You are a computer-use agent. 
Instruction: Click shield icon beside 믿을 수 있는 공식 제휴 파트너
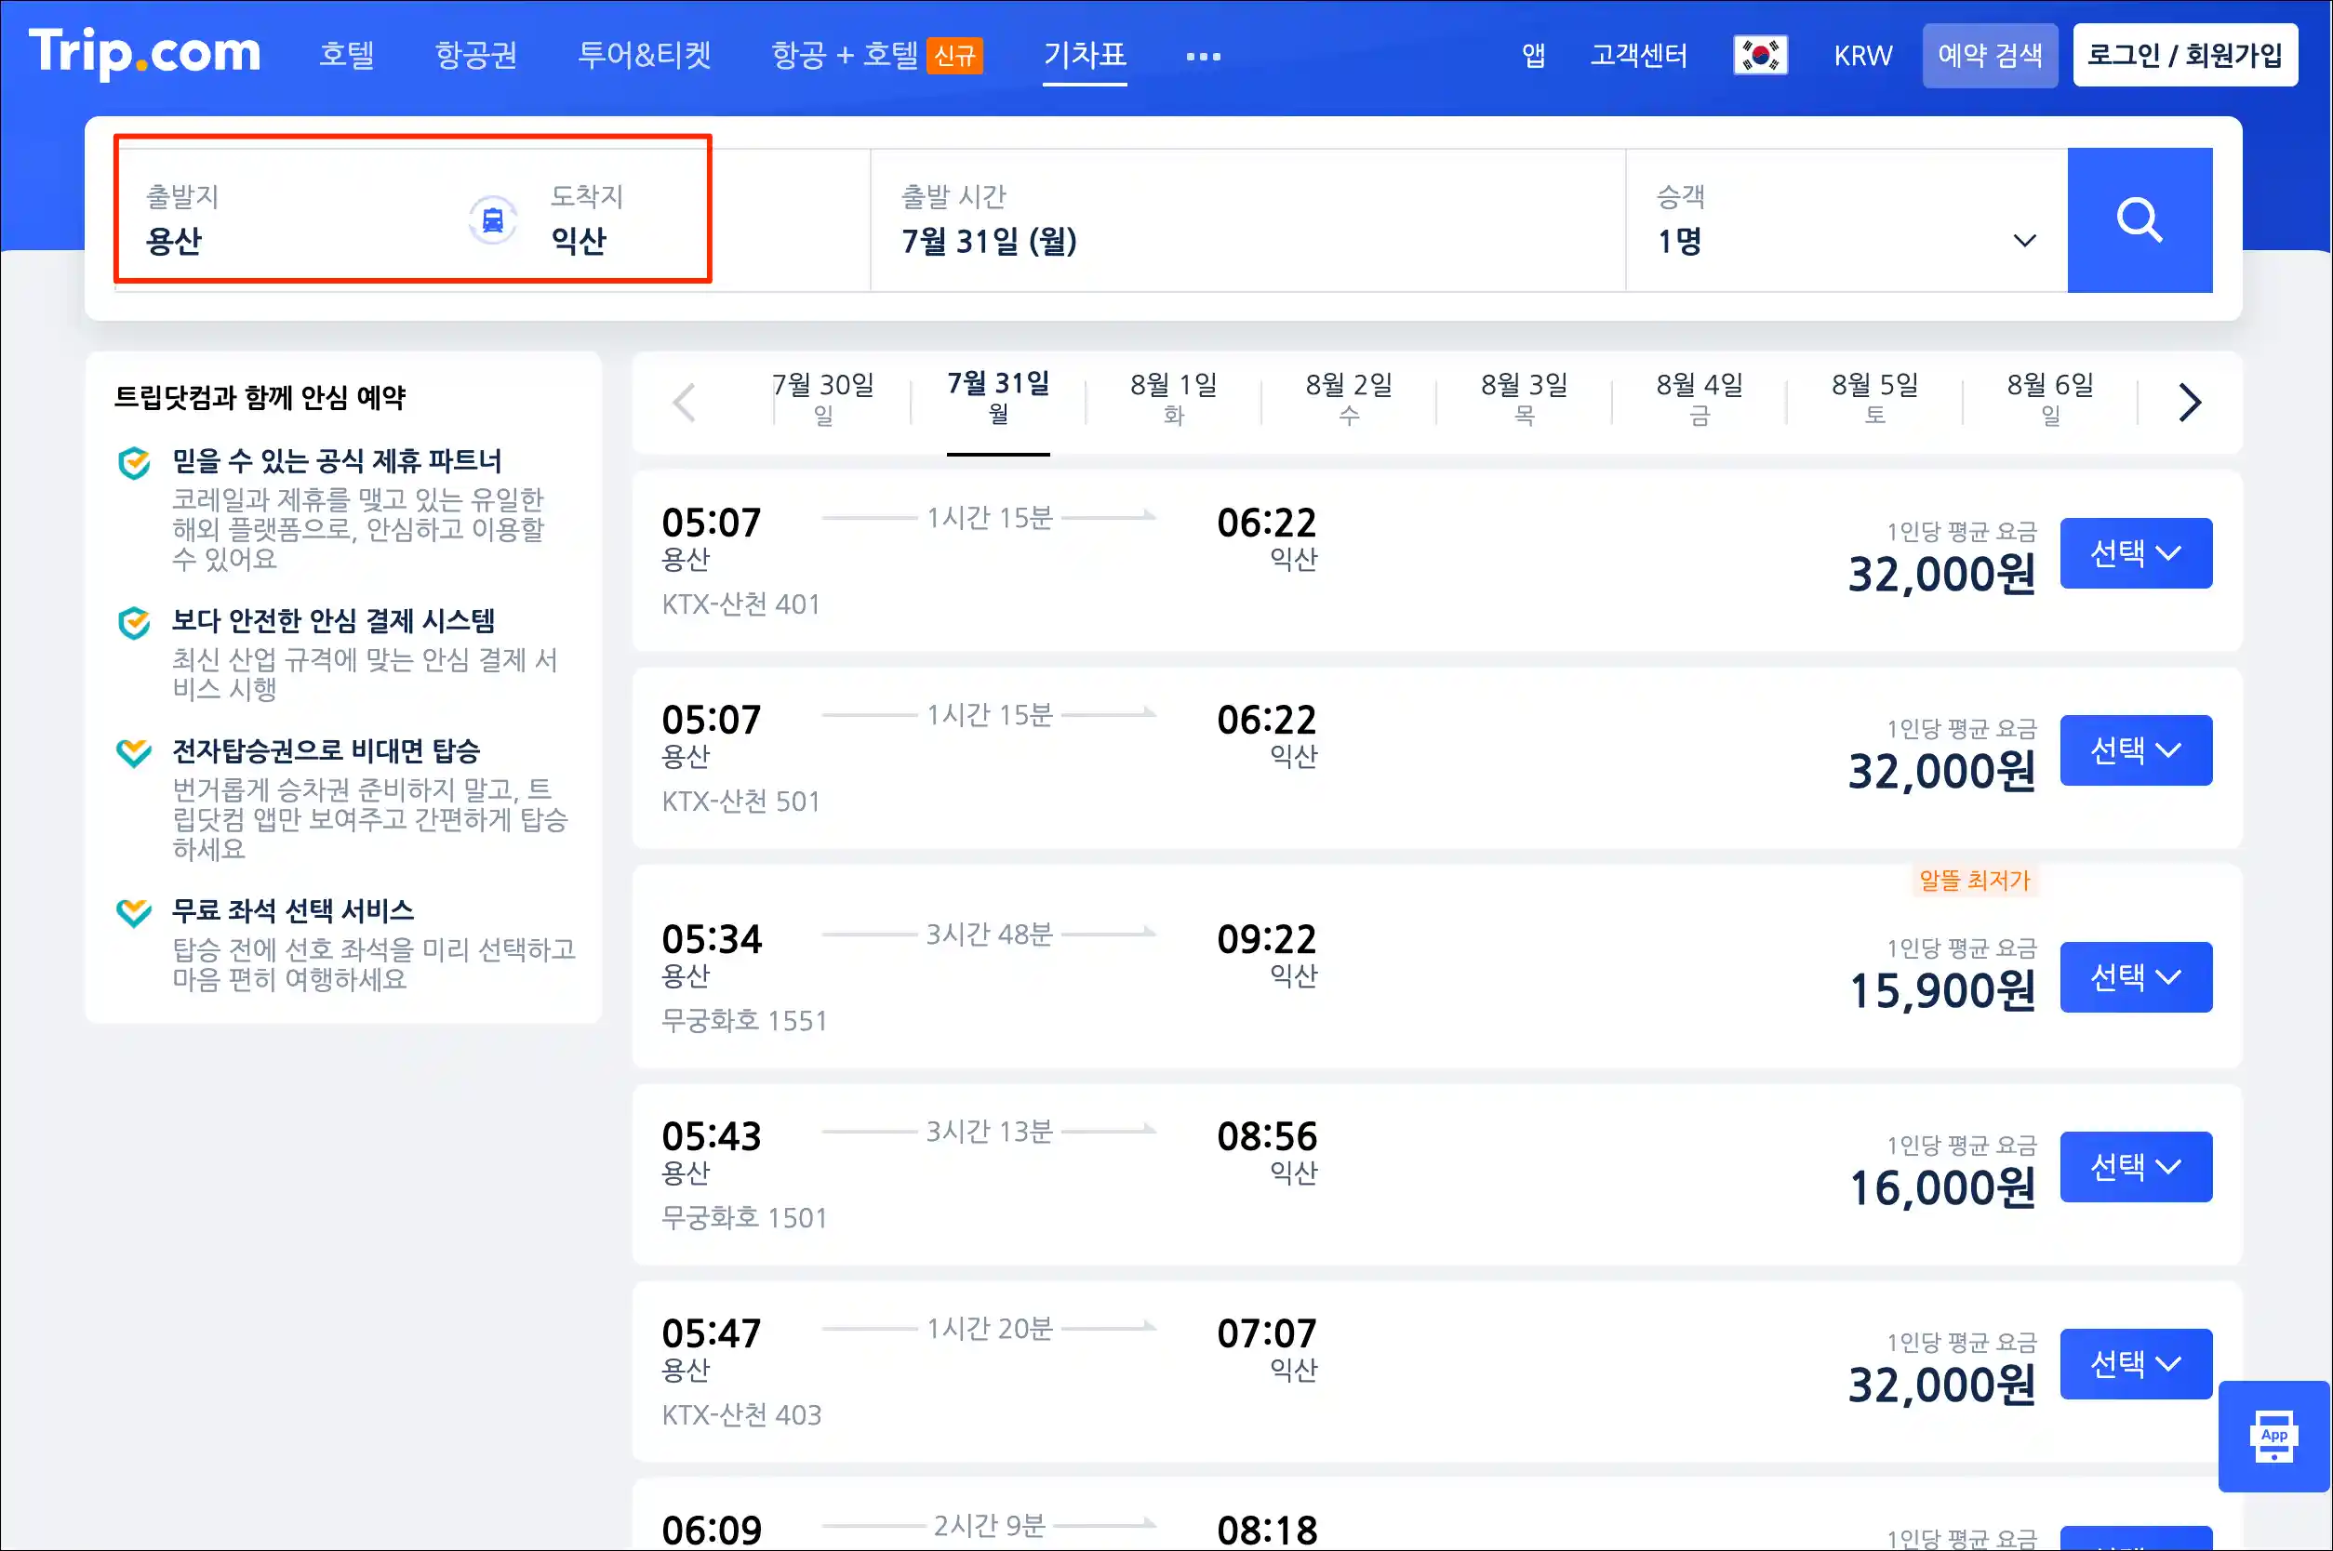tap(134, 462)
